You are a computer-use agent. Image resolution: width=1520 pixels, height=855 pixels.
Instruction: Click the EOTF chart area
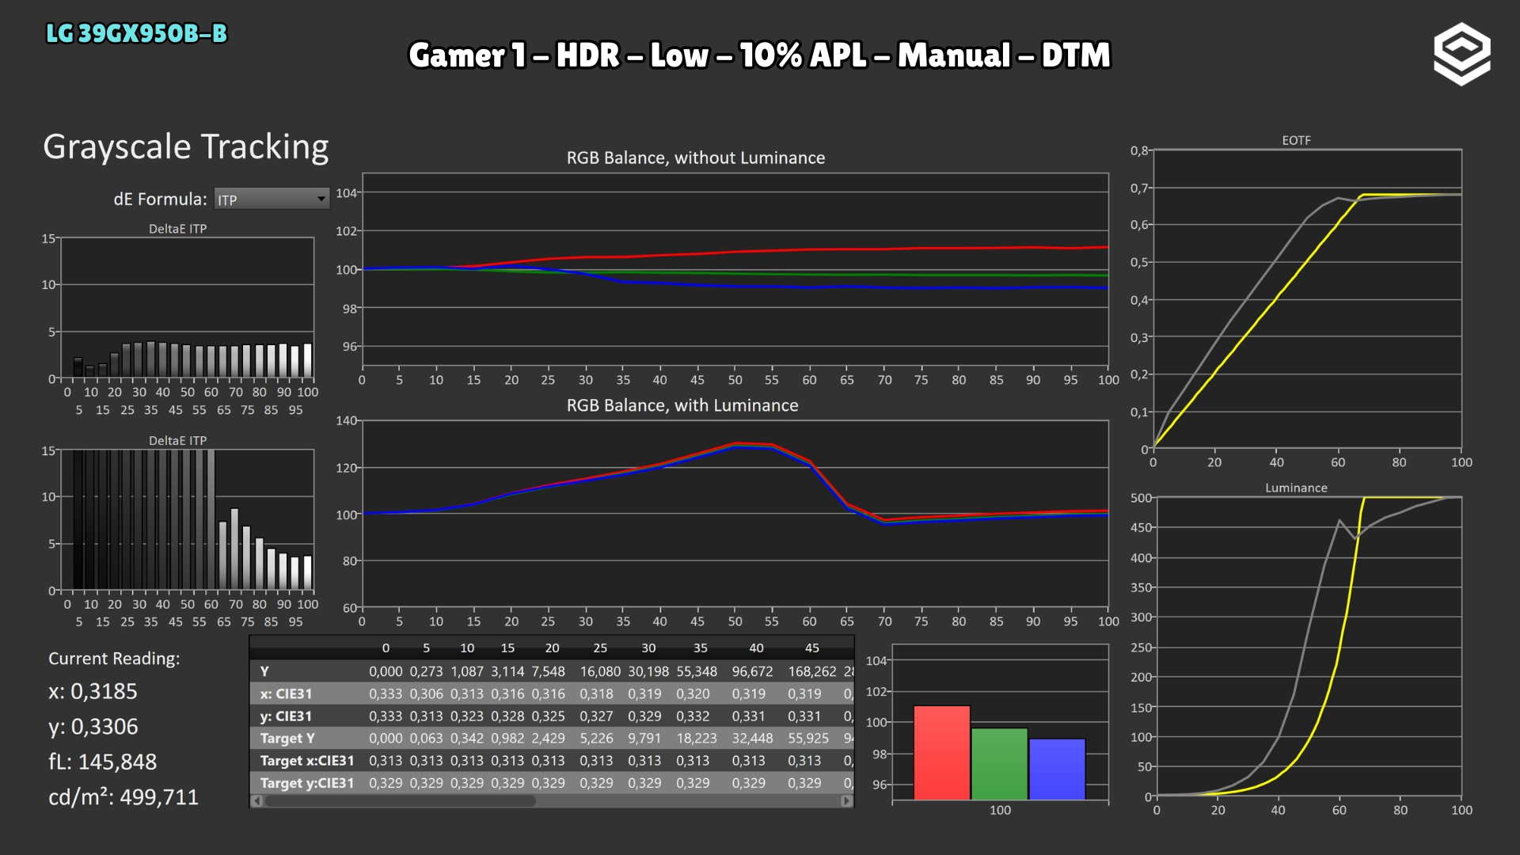click(x=1307, y=298)
